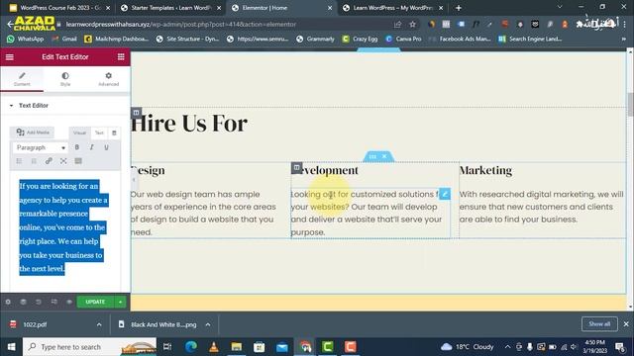The width and height of the screenshot is (634, 356).
Task: Switch to the Content tab
Action: [22, 79]
